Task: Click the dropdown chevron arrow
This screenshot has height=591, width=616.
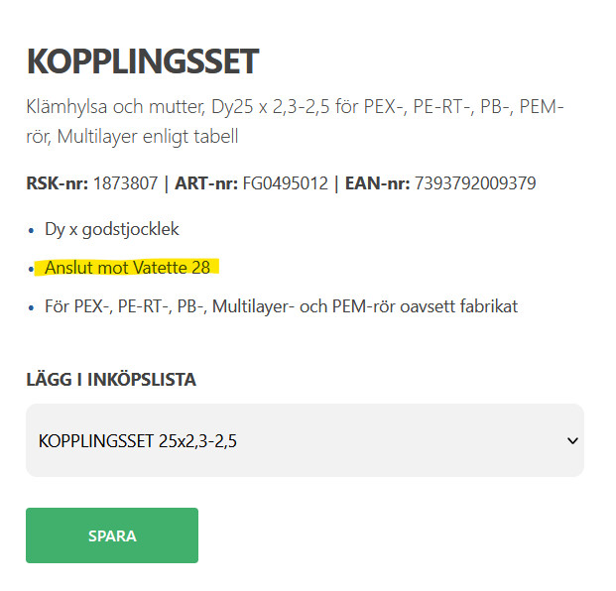Action: pos(572,440)
